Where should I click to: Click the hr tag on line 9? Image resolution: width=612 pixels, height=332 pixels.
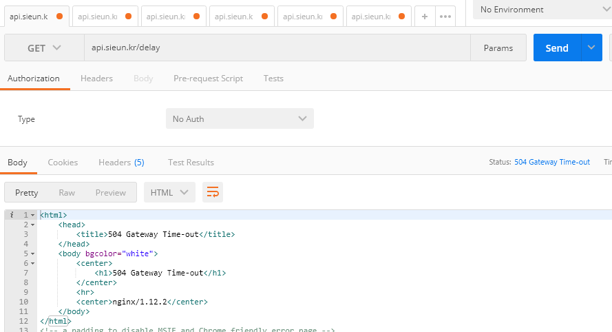(x=85, y=292)
